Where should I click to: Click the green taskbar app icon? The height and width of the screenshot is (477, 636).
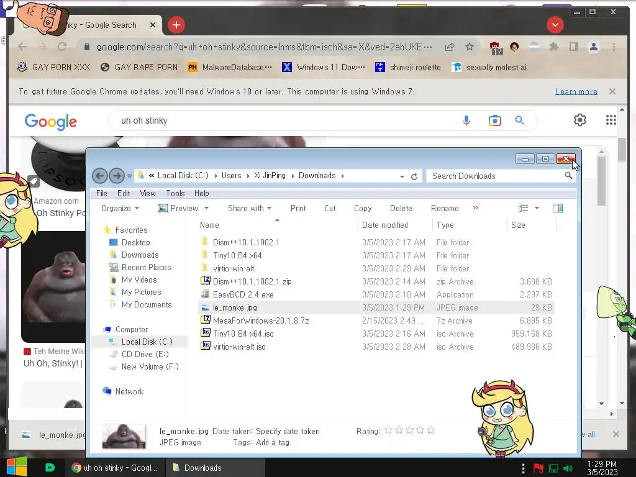(50, 468)
